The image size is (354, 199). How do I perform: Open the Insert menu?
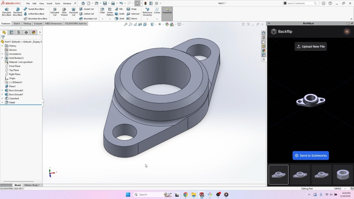[x=49, y=3]
